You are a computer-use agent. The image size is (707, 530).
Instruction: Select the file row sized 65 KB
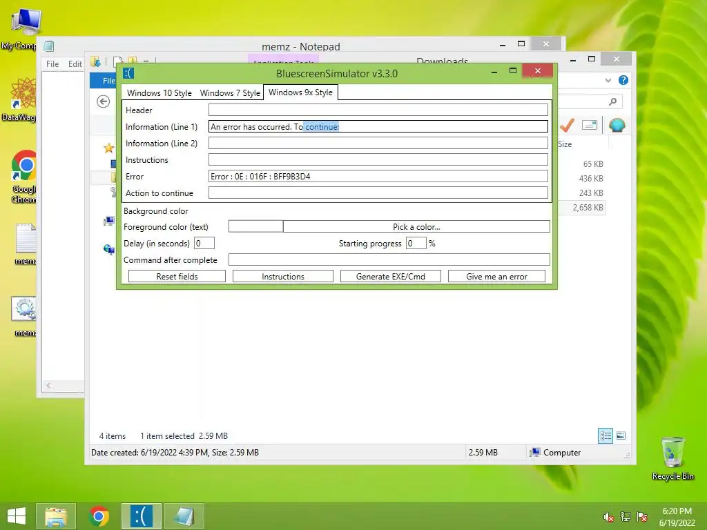point(593,164)
